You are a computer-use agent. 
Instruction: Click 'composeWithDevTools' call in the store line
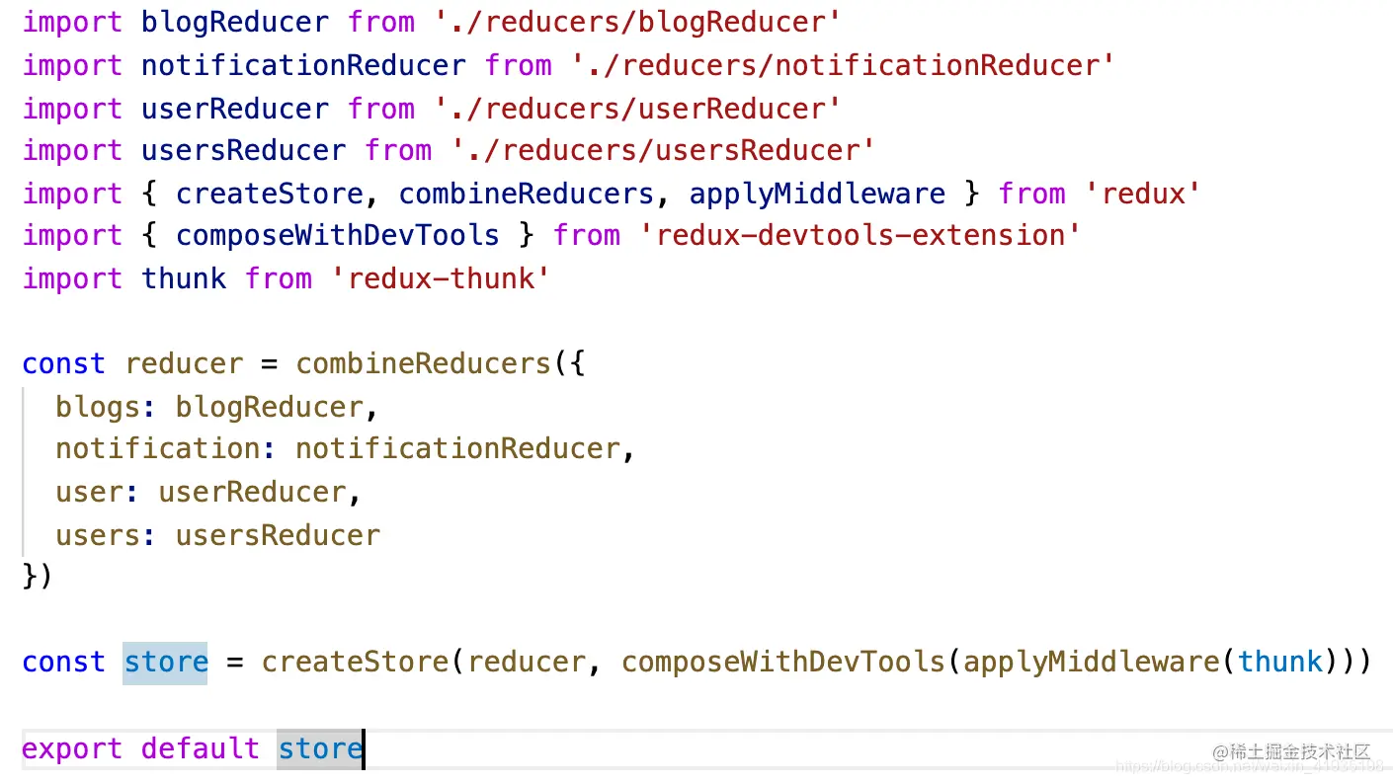tap(783, 663)
